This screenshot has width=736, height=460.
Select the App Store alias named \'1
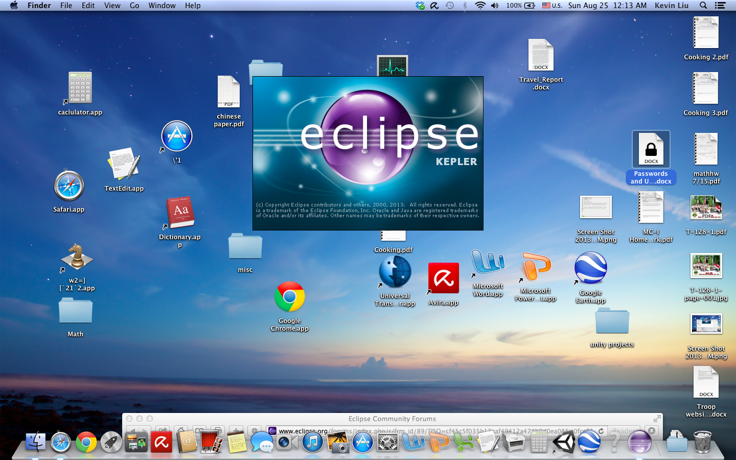177,136
